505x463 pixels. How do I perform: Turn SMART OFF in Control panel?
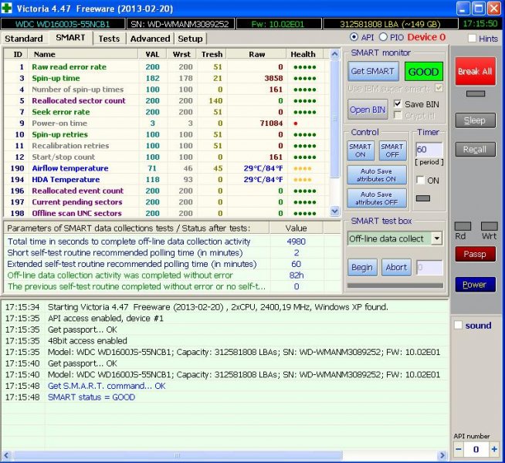[391, 150]
